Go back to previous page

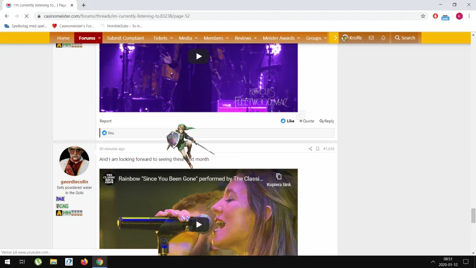(x=7, y=16)
